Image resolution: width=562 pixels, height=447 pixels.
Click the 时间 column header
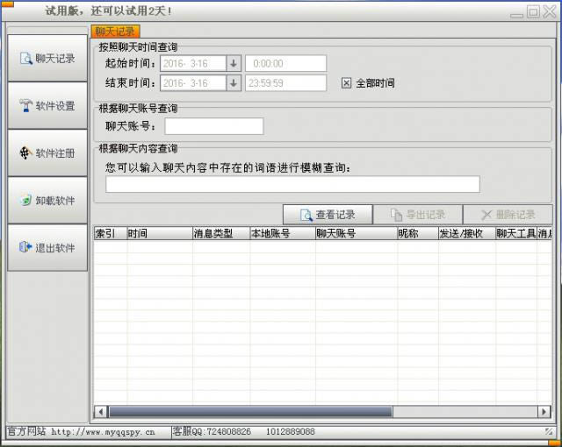160,233
